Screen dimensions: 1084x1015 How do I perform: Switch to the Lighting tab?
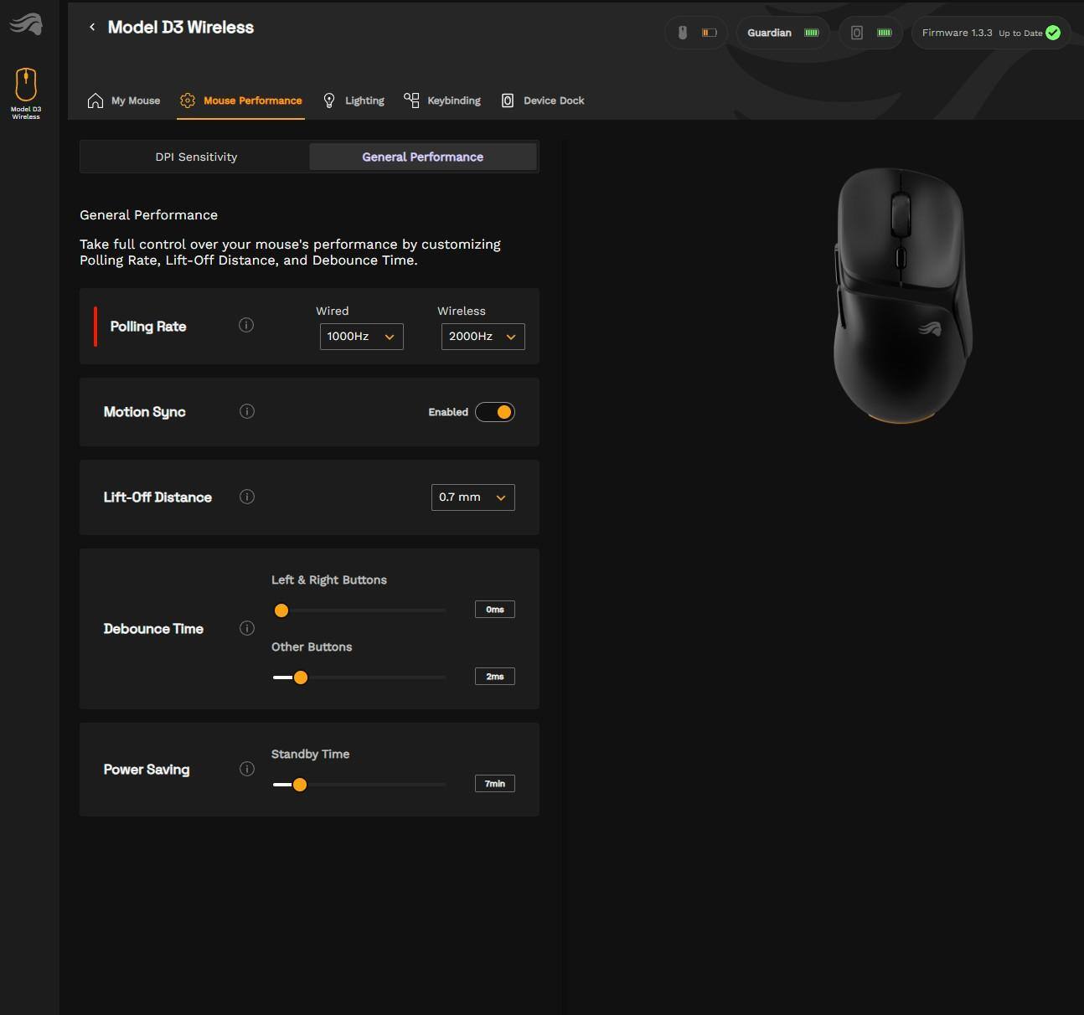click(x=354, y=100)
